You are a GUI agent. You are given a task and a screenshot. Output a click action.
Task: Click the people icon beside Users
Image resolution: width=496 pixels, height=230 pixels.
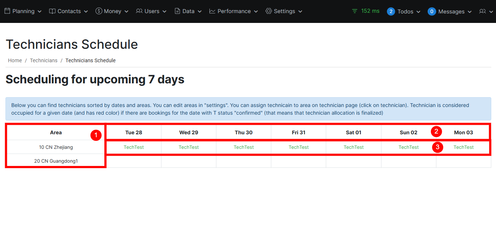(139, 11)
